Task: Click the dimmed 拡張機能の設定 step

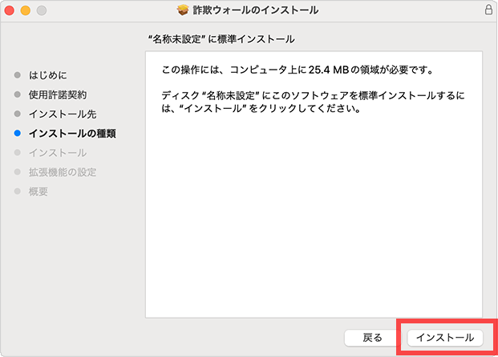Action: [x=63, y=172]
